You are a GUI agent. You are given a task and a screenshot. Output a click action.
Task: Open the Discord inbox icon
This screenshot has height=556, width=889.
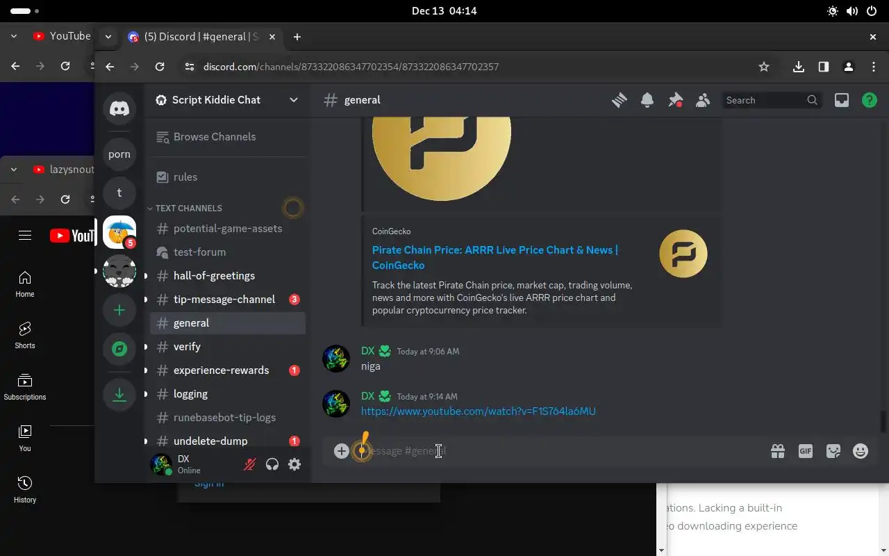point(842,100)
